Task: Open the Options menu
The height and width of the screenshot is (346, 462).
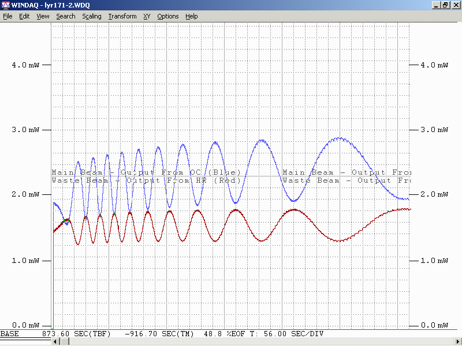Action: (168, 16)
